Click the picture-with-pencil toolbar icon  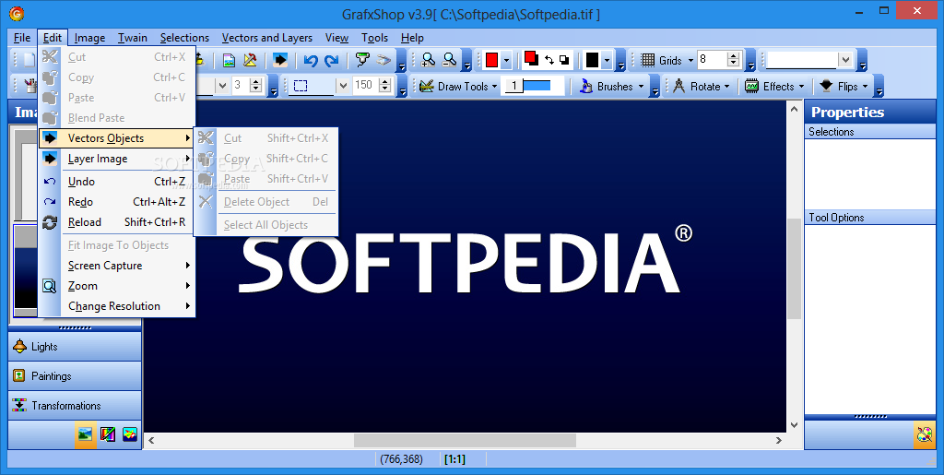(x=250, y=60)
